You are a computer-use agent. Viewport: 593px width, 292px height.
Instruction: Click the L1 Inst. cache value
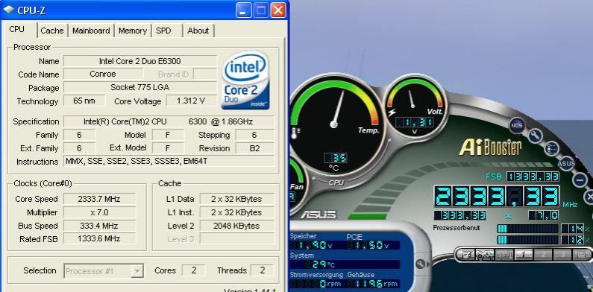pyautogui.click(x=236, y=212)
